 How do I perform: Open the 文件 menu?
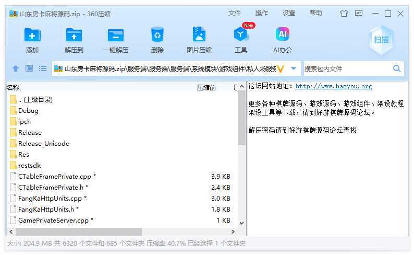[235, 13]
